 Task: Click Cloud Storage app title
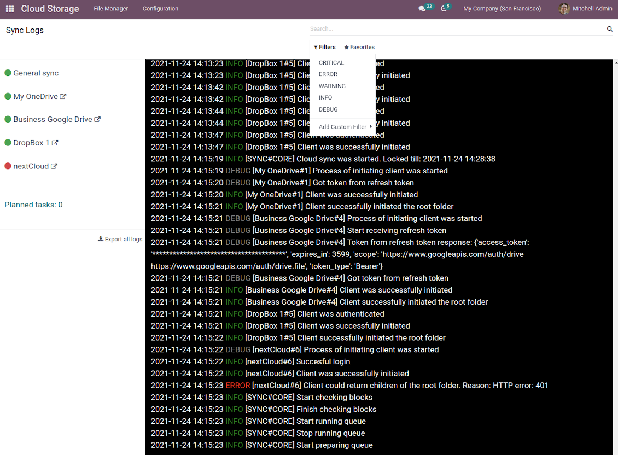(x=50, y=9)
